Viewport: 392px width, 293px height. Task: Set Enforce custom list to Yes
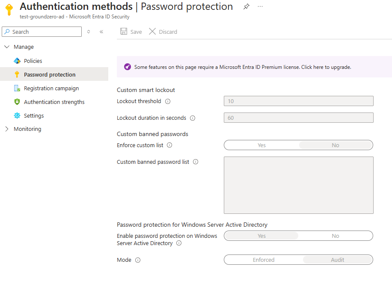pos(261,145)
